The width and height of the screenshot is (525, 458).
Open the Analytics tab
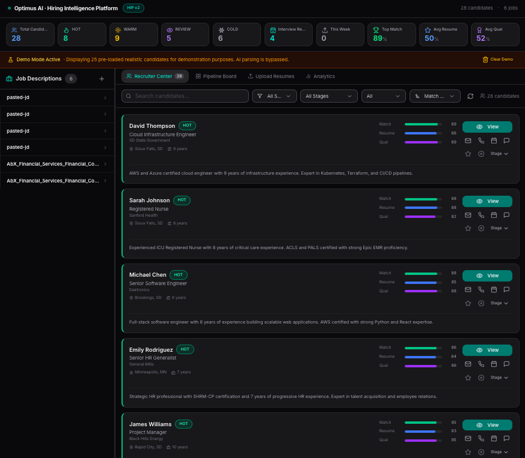click(x=321, y=76)
